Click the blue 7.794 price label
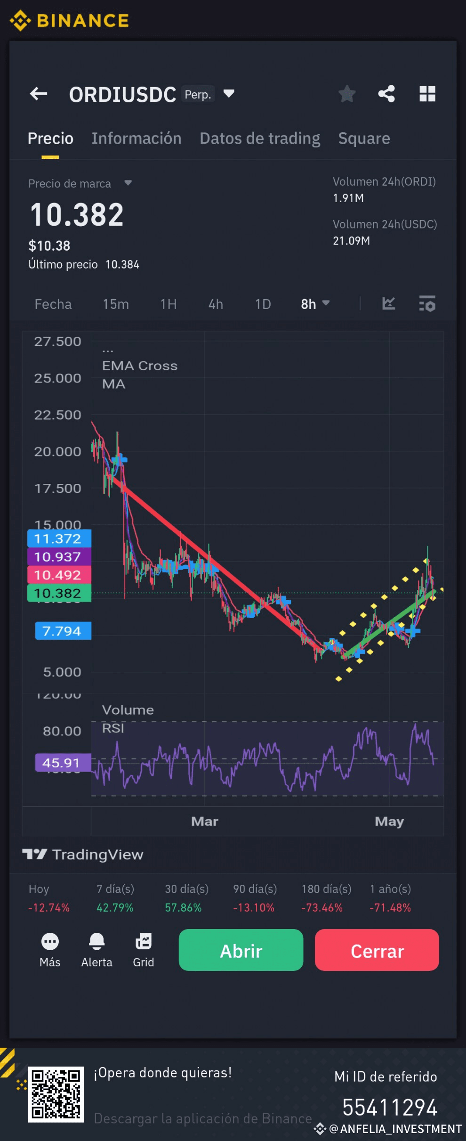Screen dimensions: 466x1141 (63, 631)
